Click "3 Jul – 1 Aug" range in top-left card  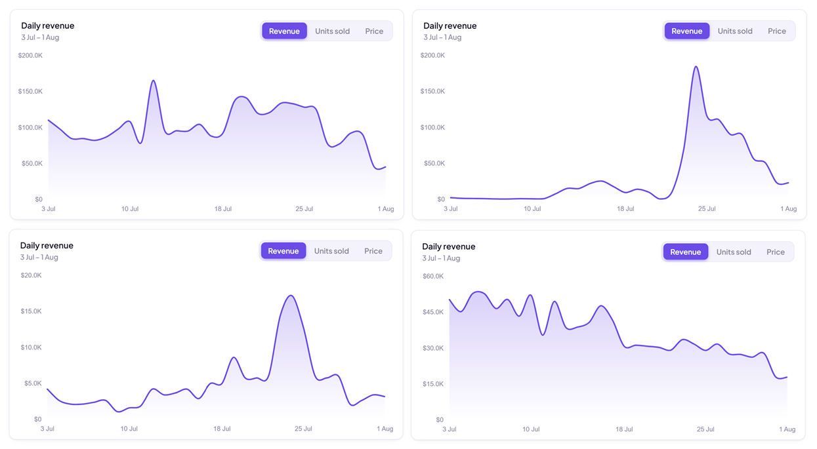[x=40, y=37]
